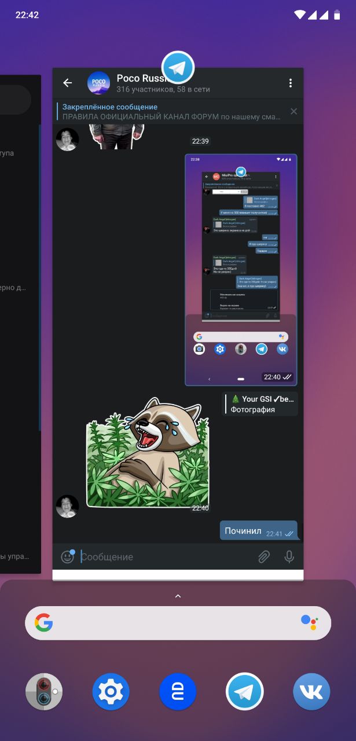Open Google Assistant from search bar
This screenshot has width=356, height=741.
310,623
